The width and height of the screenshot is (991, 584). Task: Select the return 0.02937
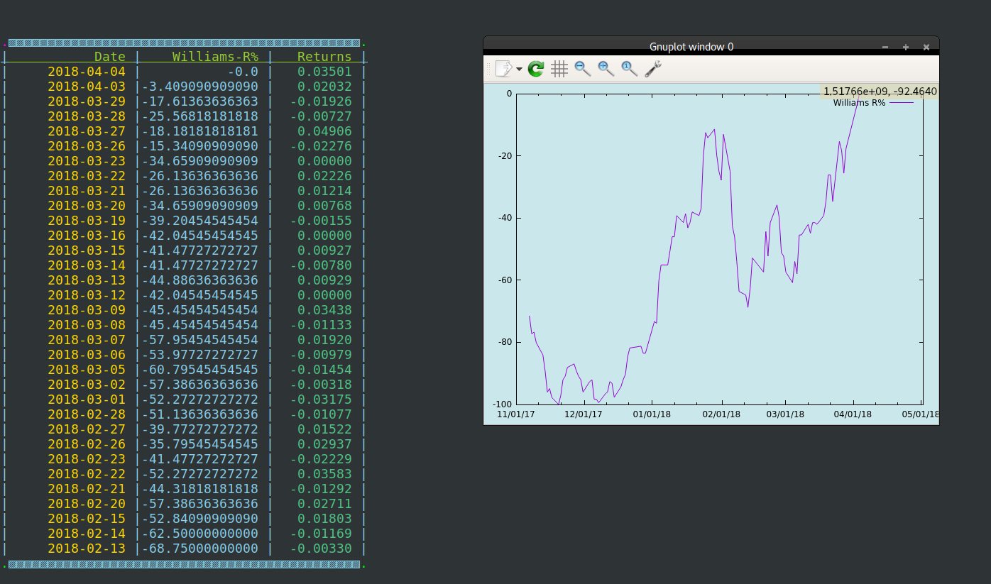324,444
